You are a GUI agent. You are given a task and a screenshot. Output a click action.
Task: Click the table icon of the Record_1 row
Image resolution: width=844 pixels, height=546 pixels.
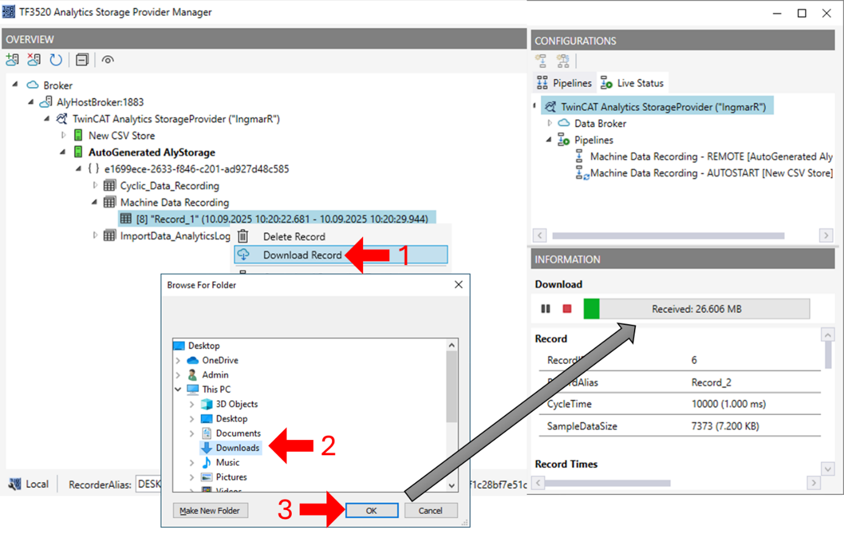[x=126, y=219]
